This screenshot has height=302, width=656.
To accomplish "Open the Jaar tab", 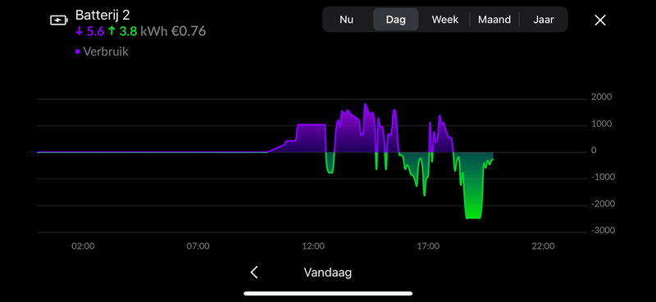I will [544, 20].
